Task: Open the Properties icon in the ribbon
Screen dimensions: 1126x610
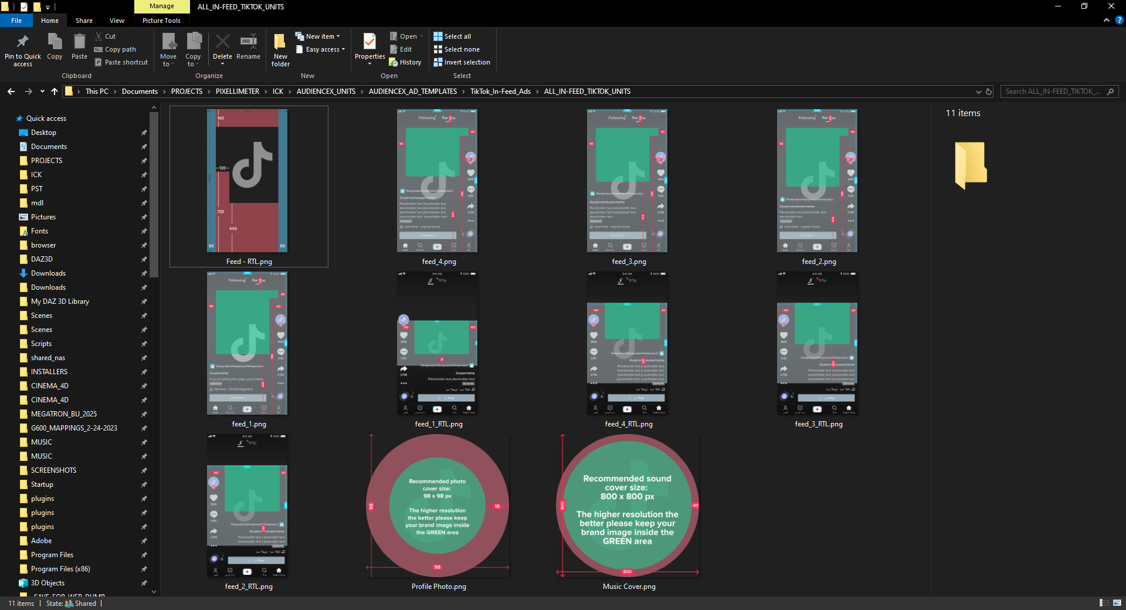Action: tap(369, 42)
